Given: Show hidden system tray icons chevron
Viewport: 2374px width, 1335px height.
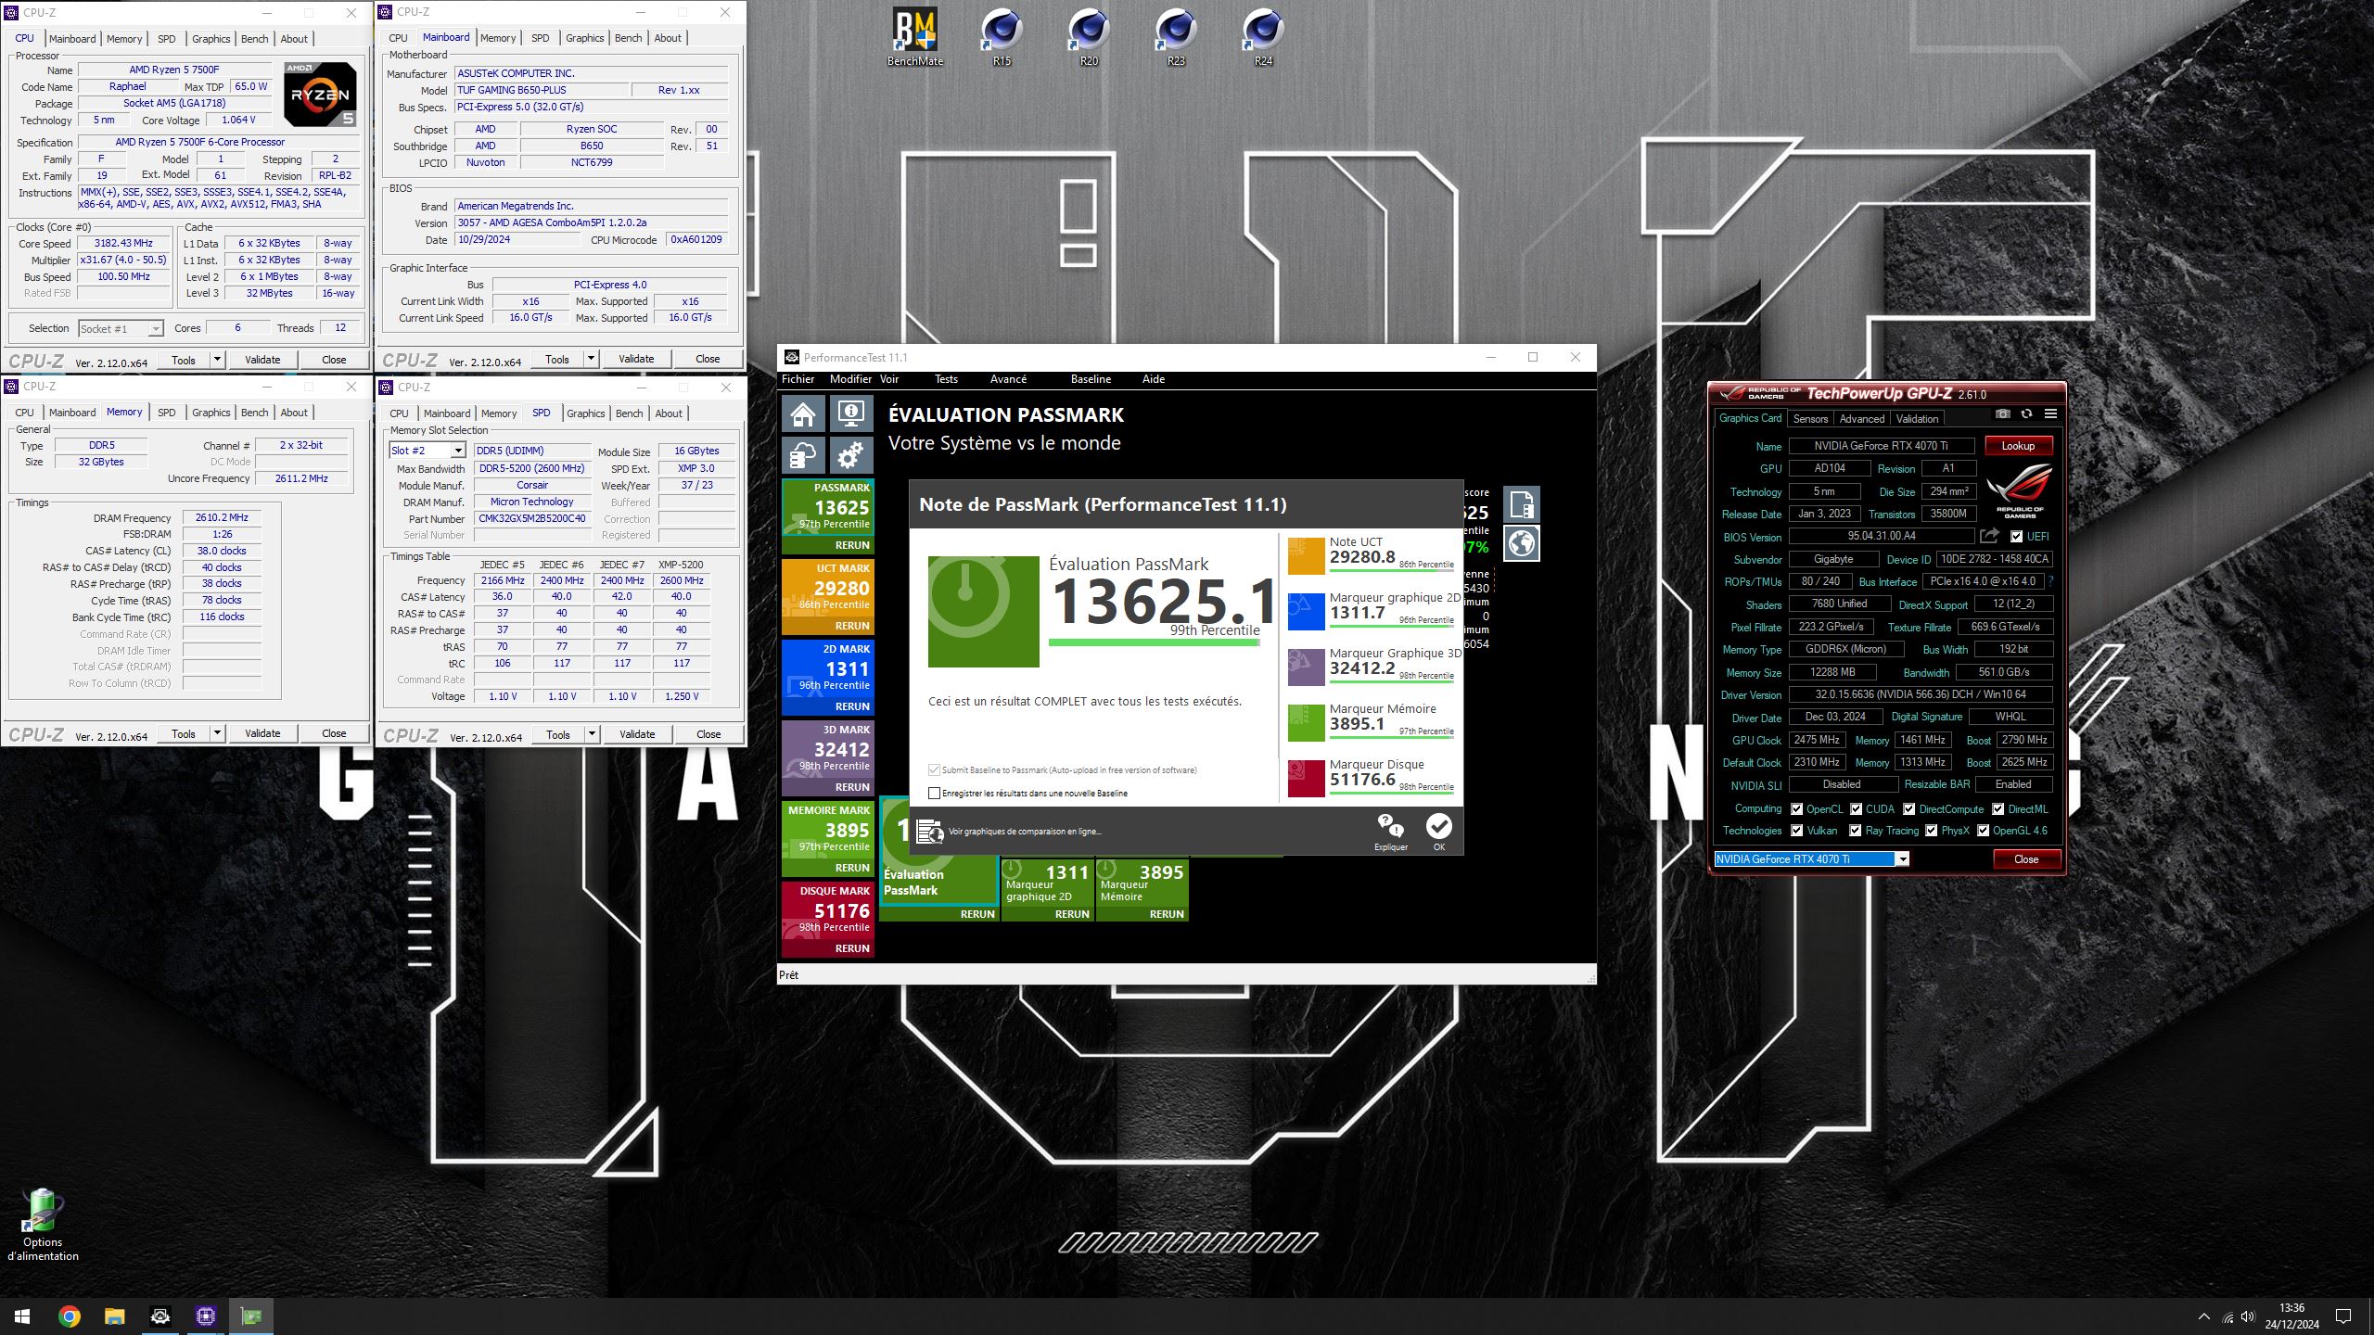Looking at the screenshot, I should [2203, 1316].
